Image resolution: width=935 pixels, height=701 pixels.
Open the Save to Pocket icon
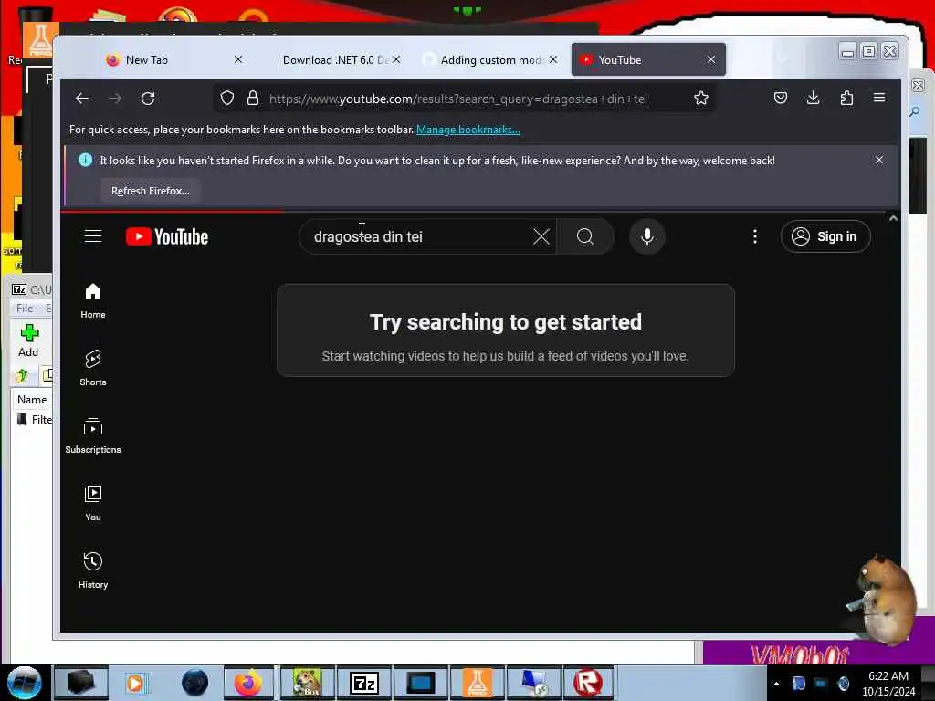pyautogui.click(x=781, y=98)
